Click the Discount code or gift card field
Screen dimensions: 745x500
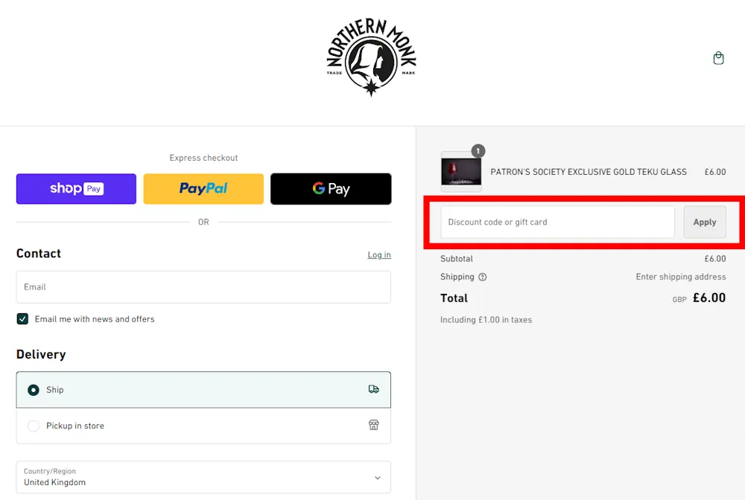coord(557,222)
